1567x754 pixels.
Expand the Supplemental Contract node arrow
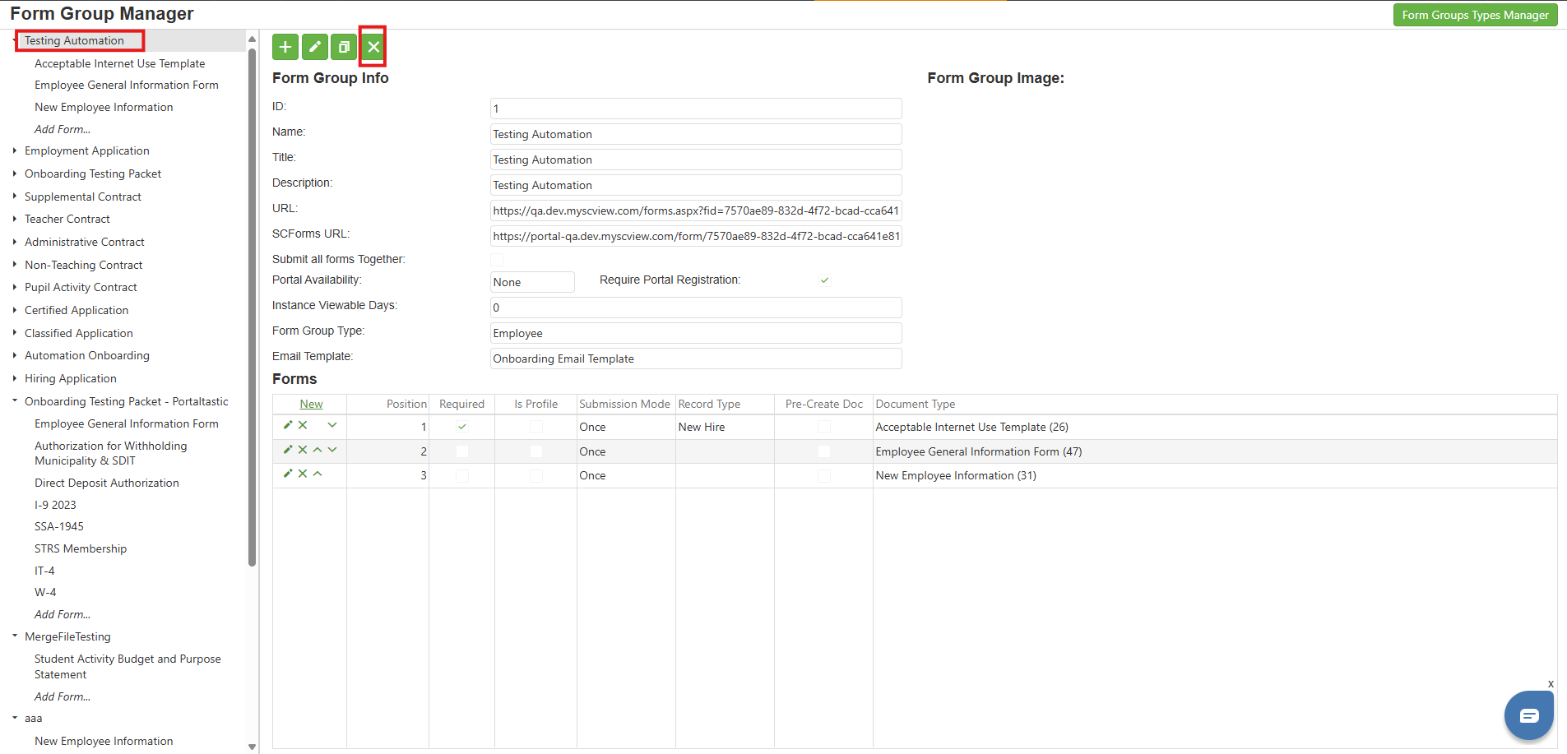coord(15,197)
